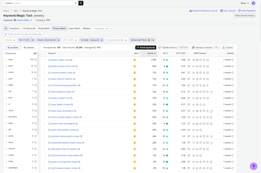Open the User manual link
Image resolution: width=261 pixels, height=173 pixels.
[x=228, y=11]
